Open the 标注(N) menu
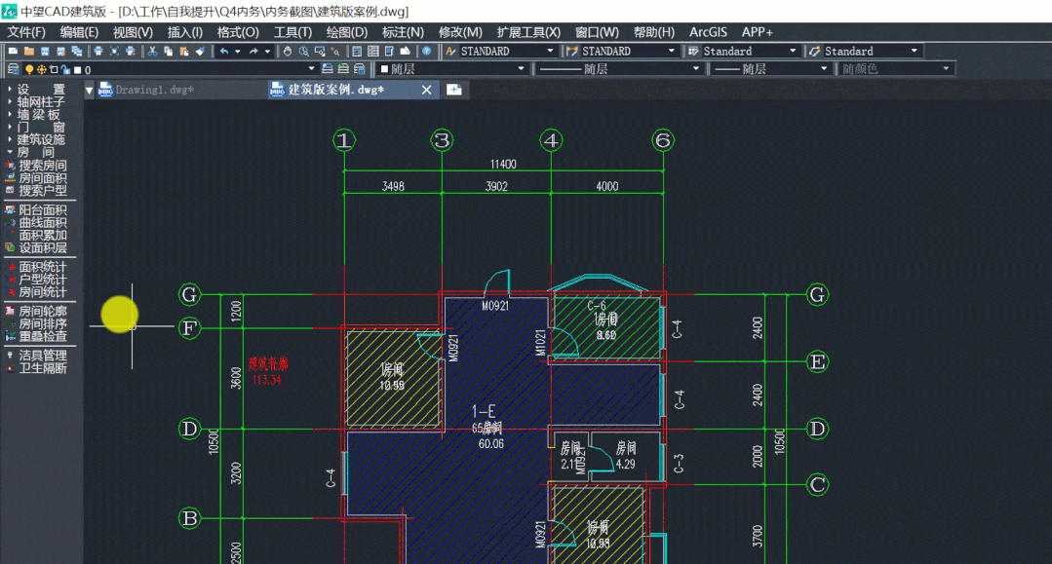Screen dimensions: 1052x564 pyautogui.click(x=403, y=32)
